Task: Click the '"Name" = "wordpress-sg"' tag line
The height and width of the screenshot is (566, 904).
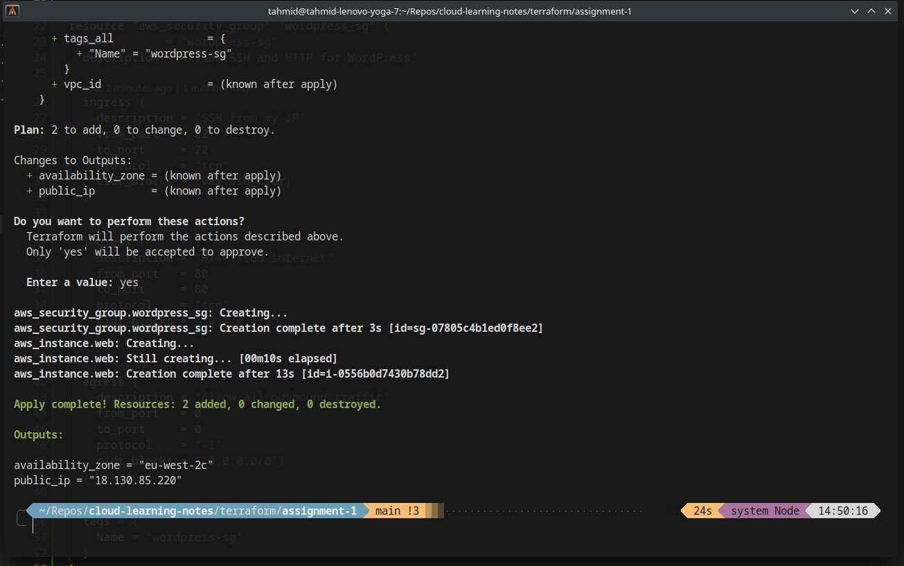Action: [154, 53]
